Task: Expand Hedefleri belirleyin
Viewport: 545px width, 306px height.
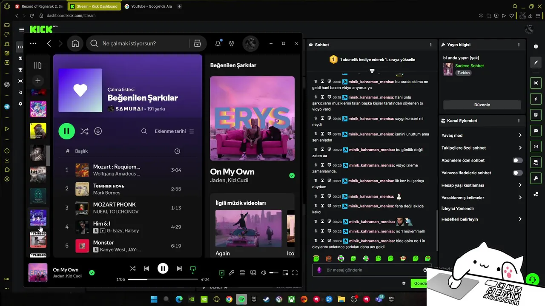Action: tap(482, 219)
